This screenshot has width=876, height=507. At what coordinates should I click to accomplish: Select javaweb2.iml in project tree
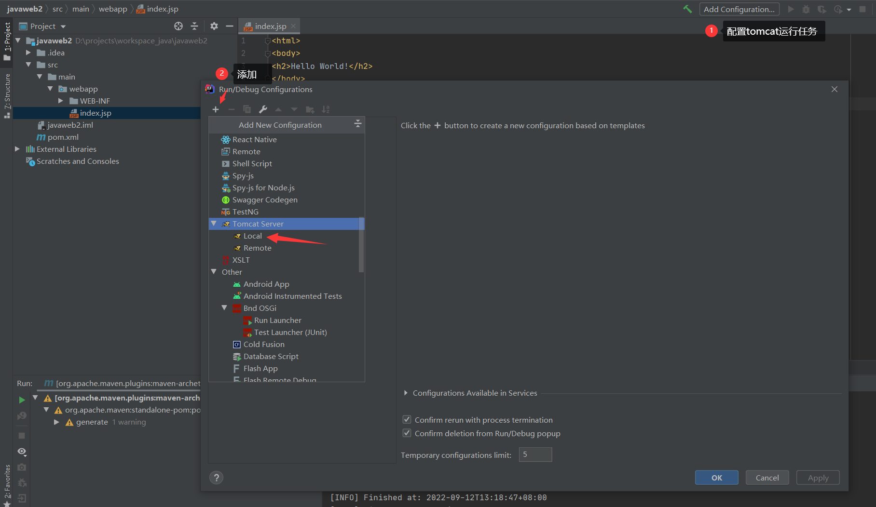point(65,125)
